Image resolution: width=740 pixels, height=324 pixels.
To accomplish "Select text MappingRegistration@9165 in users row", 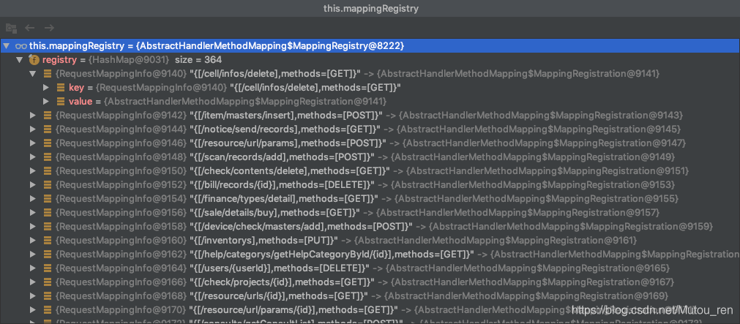I will click(528, 268).
